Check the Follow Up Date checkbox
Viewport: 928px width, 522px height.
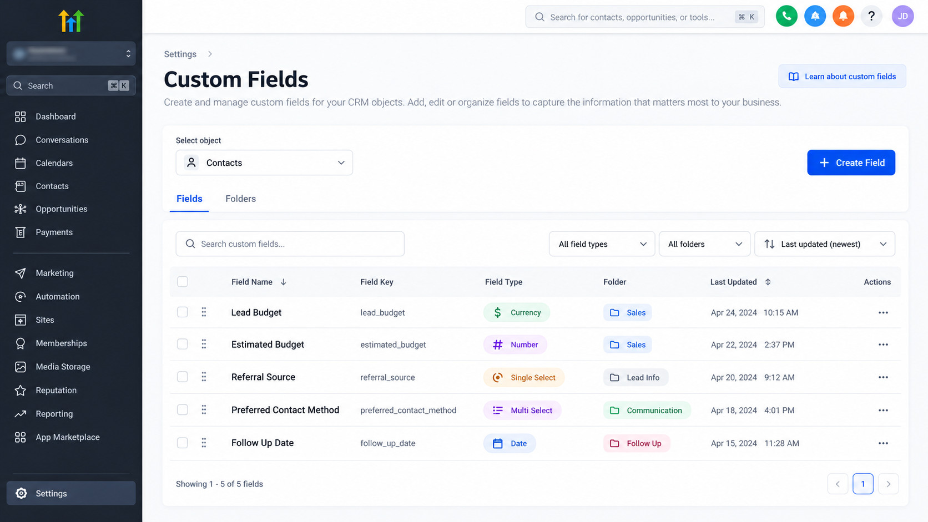183,443
